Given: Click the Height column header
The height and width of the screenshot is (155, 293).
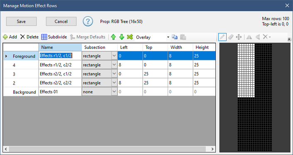Looking at the screenshot, I should (204, 47).
